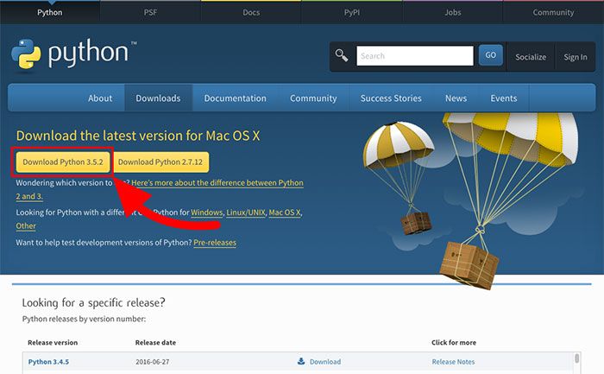Open the Socialize menu
This screenshot has height=374, width=604.
(531, 57)
